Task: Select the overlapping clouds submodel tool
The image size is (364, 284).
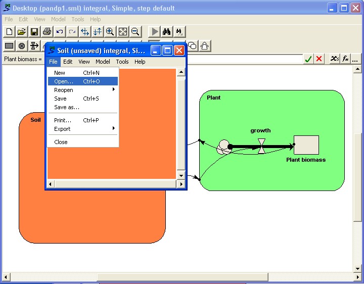Action: click(192, 45)
